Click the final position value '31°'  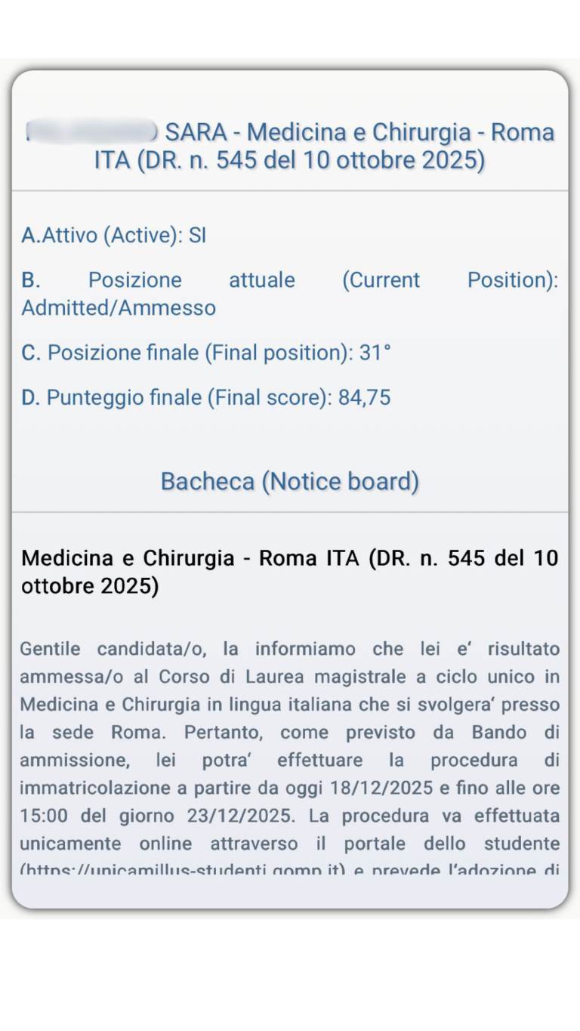pyautogui.click(x=375, y=353)
